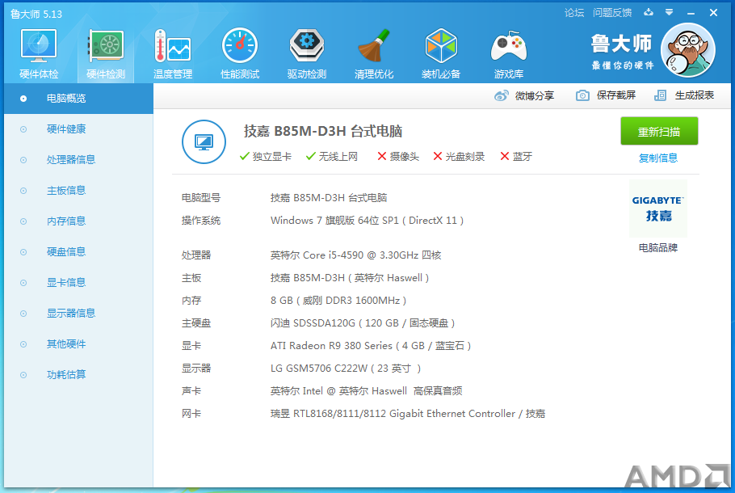This screenshot has width=735, height=493.
Task: Open 论坛 forum link
Action: pyautogui.click(x=574, y=13)
